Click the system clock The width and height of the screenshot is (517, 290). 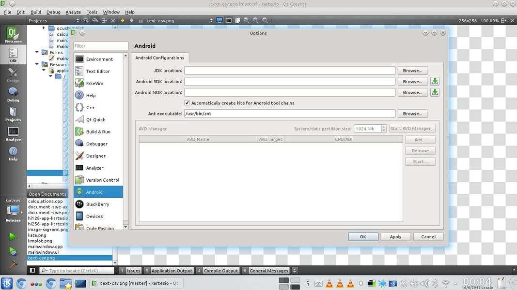tap(477, 283)
